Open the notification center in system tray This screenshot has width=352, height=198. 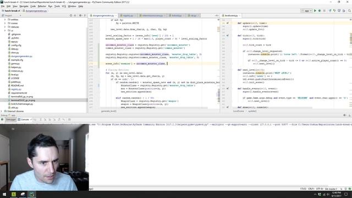(x=346, y=194)
